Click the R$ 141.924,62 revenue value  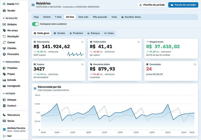[52, 47]
